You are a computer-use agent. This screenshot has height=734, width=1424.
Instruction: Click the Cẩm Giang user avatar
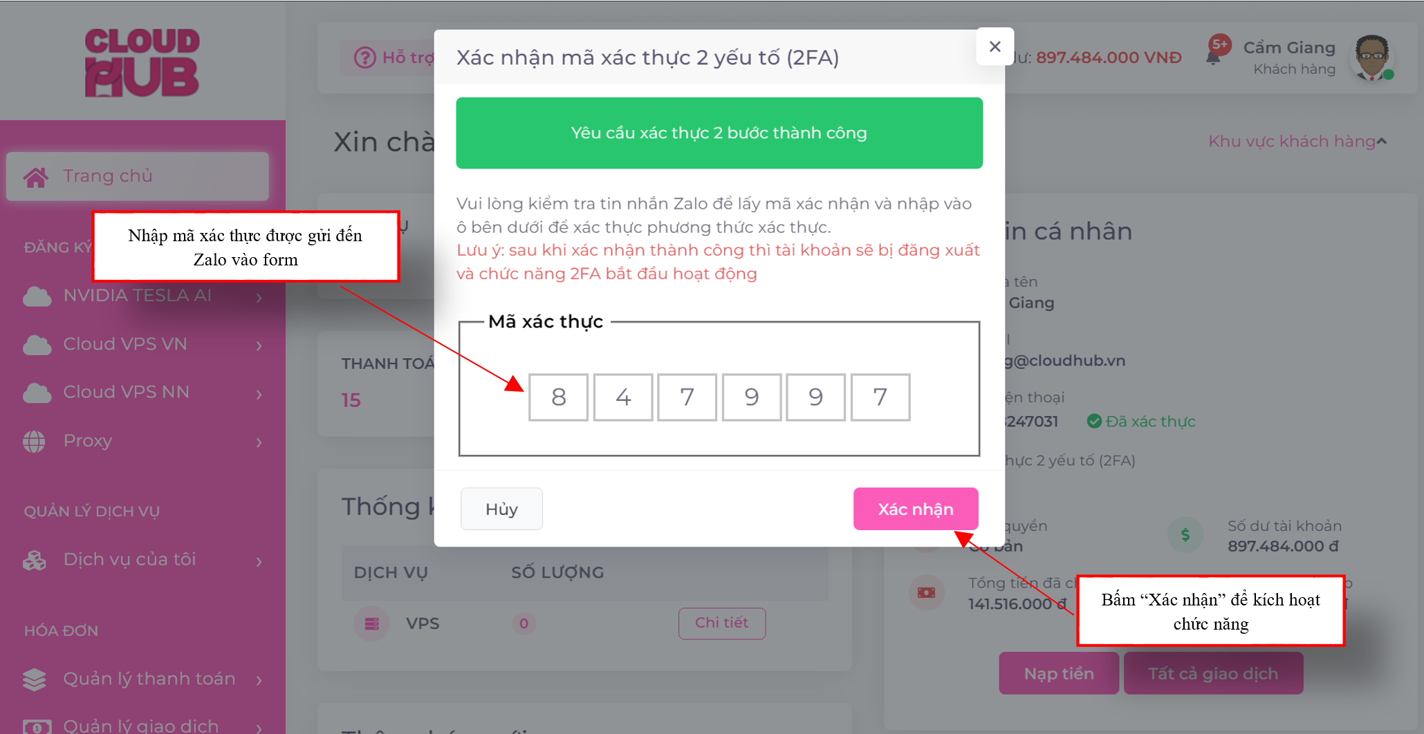click(1372, 57)
